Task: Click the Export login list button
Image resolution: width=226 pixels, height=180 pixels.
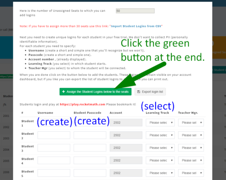Action: tap(150, 92)
